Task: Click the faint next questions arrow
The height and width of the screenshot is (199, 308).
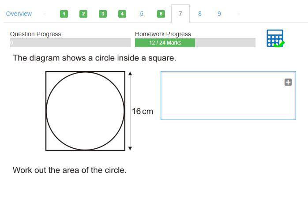Action: coord(239,14)
